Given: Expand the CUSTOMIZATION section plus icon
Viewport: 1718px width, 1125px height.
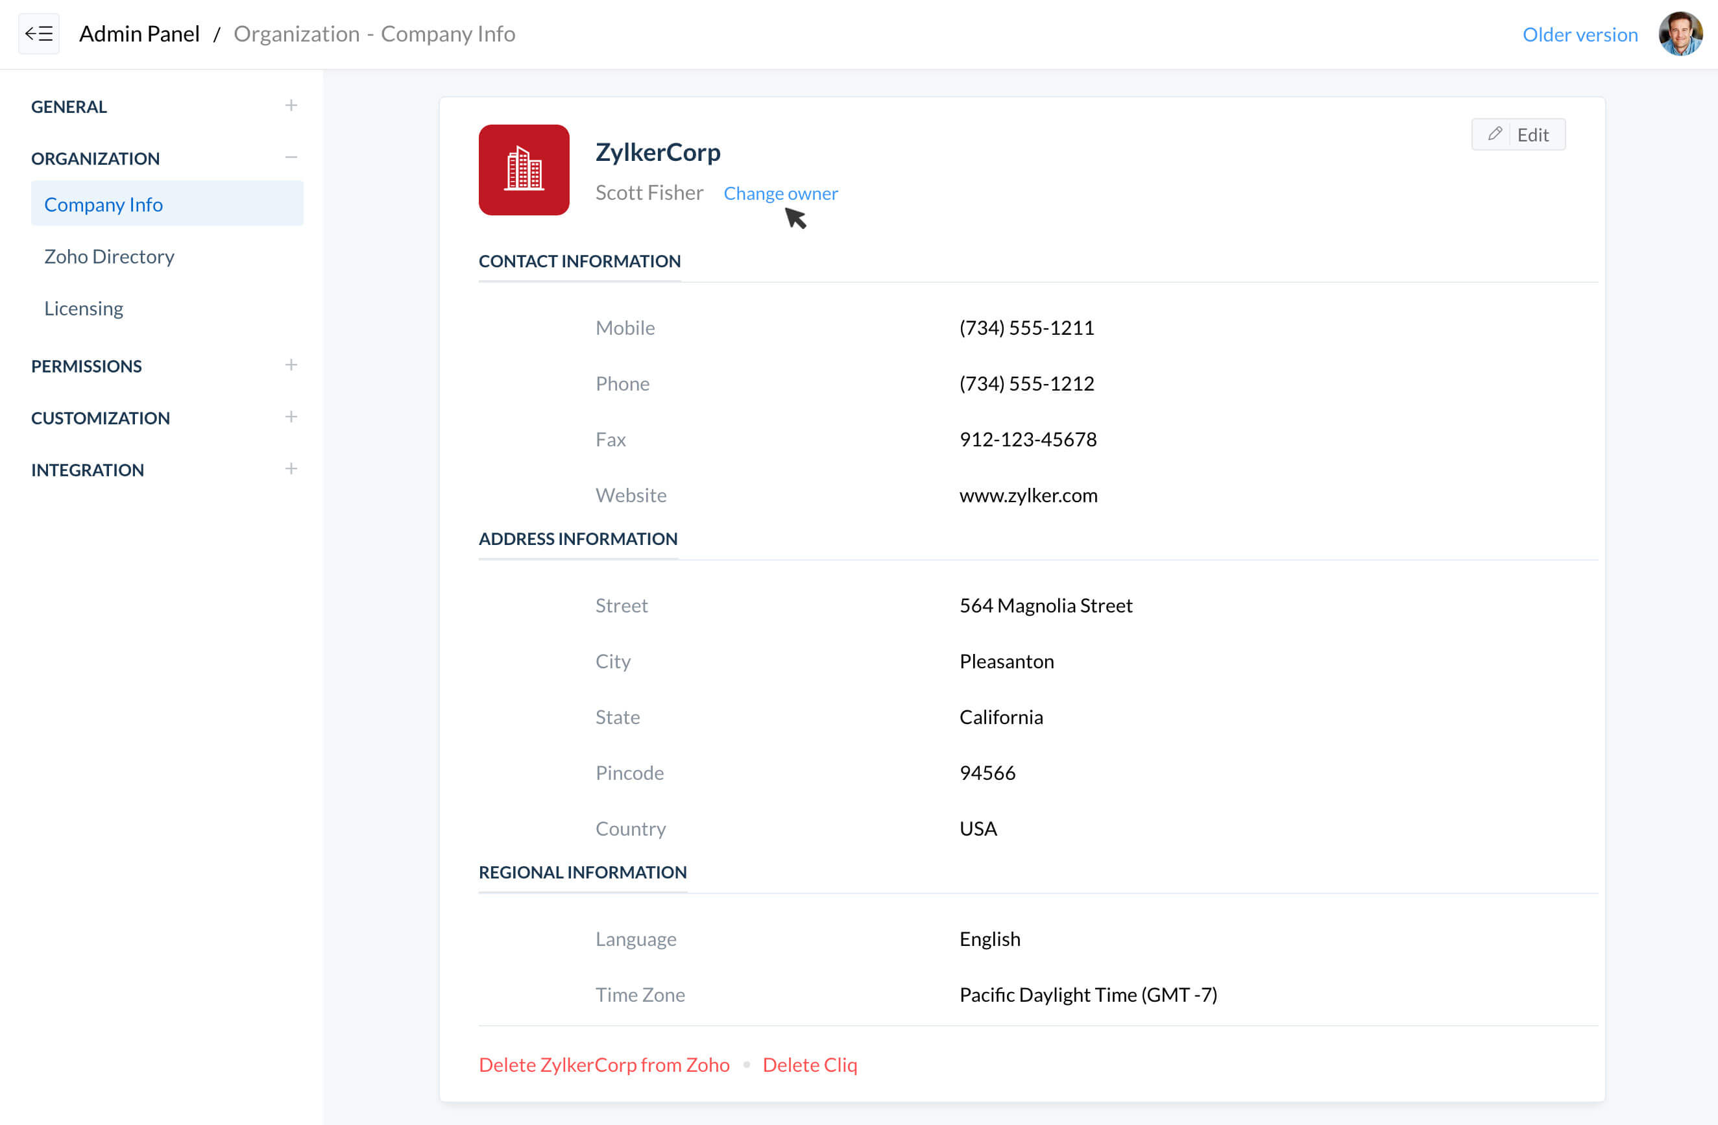Looking at the screenshot, I should (291, 417).
